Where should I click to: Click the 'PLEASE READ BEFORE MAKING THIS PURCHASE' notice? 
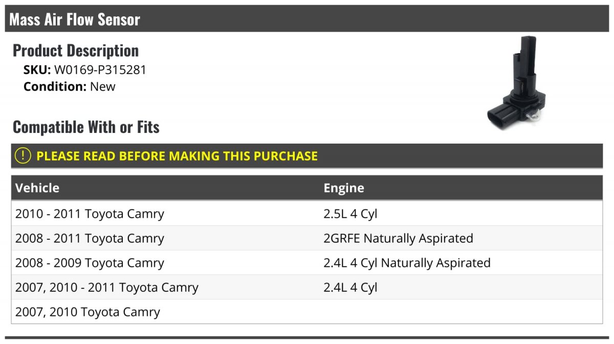[177, 156]
